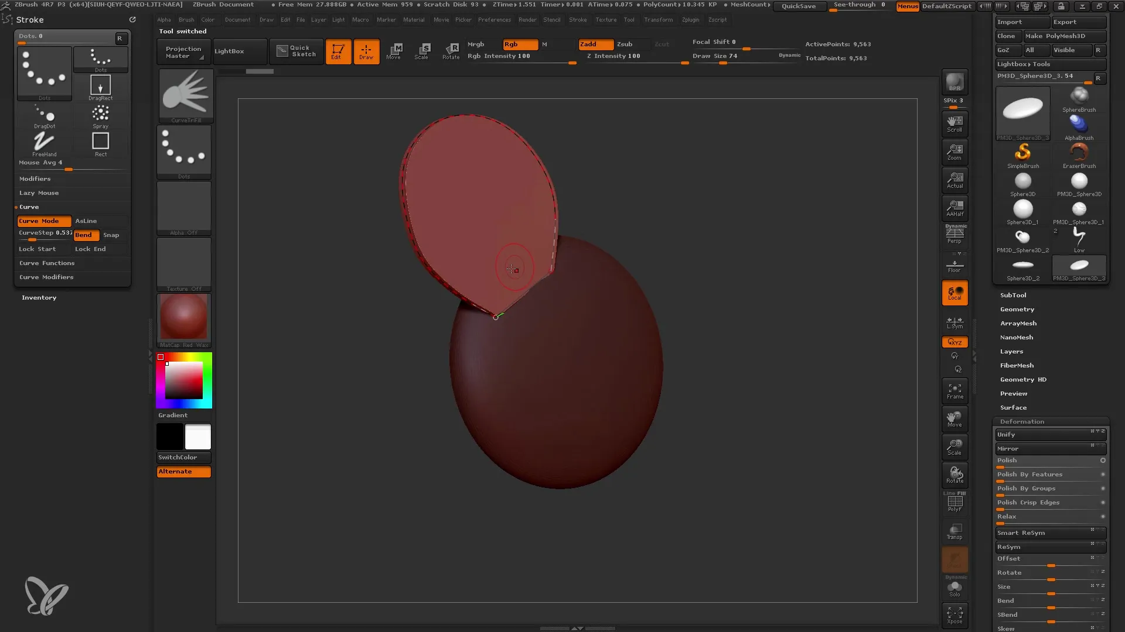Click the Projection Master button

183,51
